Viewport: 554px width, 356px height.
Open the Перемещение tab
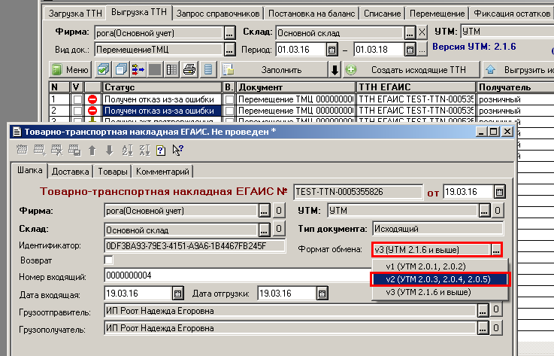point(437,14)
